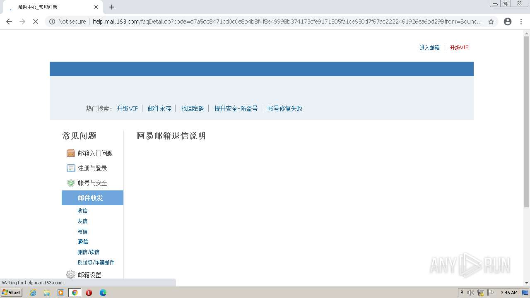Screen dimensions: 530x298
Task: Open the Chrome profile menu
Action: (508, 22)
